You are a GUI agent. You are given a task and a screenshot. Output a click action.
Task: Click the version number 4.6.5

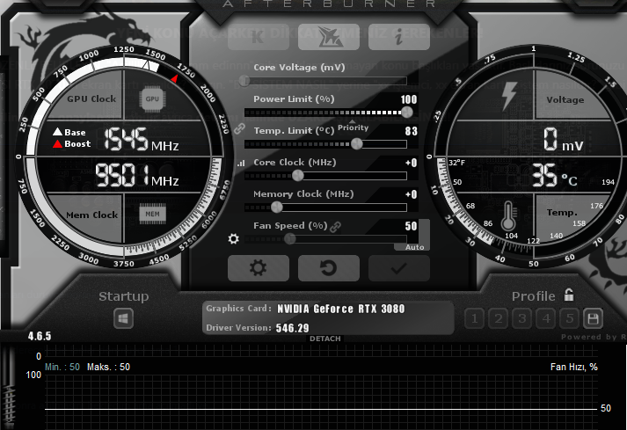point(40,336)
